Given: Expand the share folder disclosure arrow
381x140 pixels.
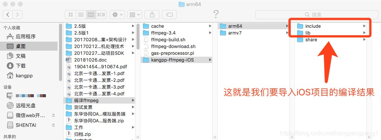Looking at the screenshot, I should click(x=364, y=39).
